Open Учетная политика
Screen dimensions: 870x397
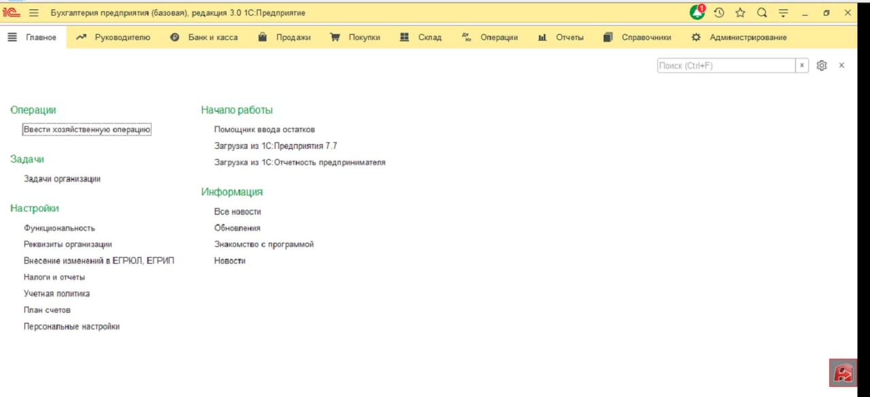click(56, 294)
